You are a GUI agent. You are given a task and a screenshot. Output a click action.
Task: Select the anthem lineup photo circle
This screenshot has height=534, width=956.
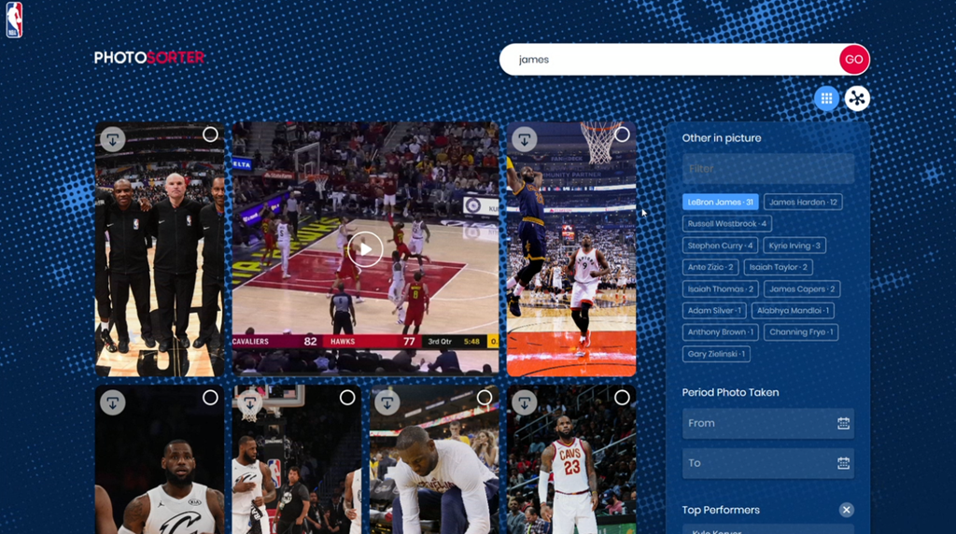347,398
